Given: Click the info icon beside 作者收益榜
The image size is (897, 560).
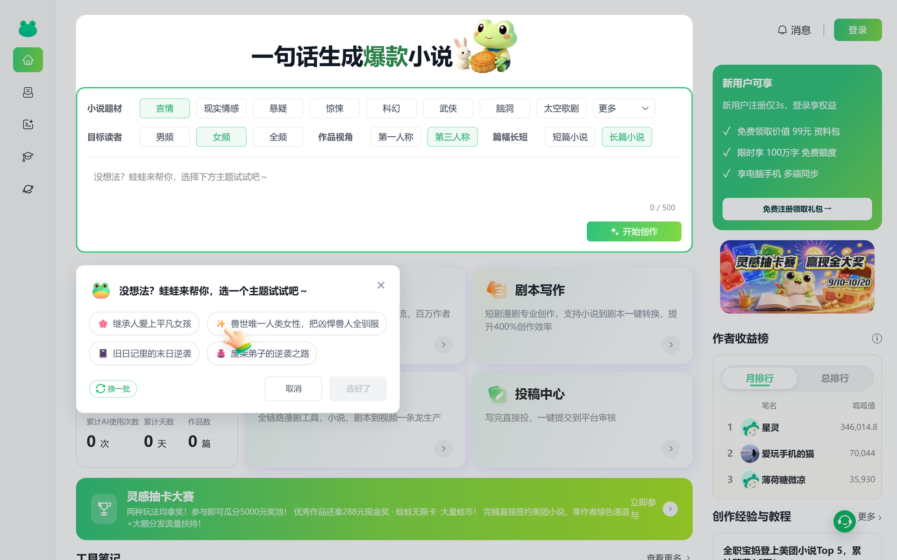Looking at the screenshot, I should pyautogui.click(x=877, y=339).
